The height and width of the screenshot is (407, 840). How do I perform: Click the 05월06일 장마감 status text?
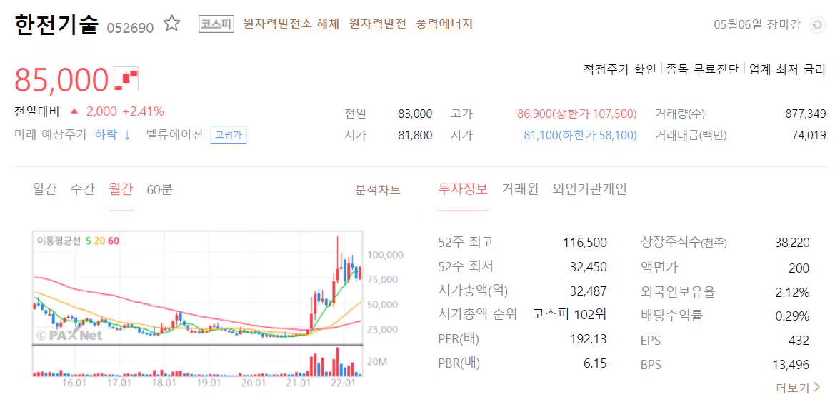tap(757, 24)
